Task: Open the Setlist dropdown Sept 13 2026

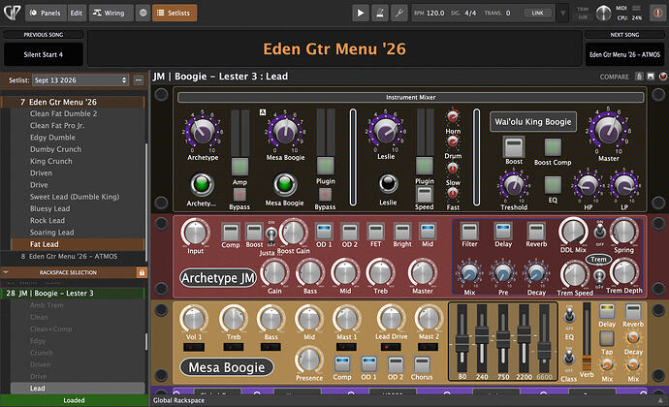Action: point(80,80)
